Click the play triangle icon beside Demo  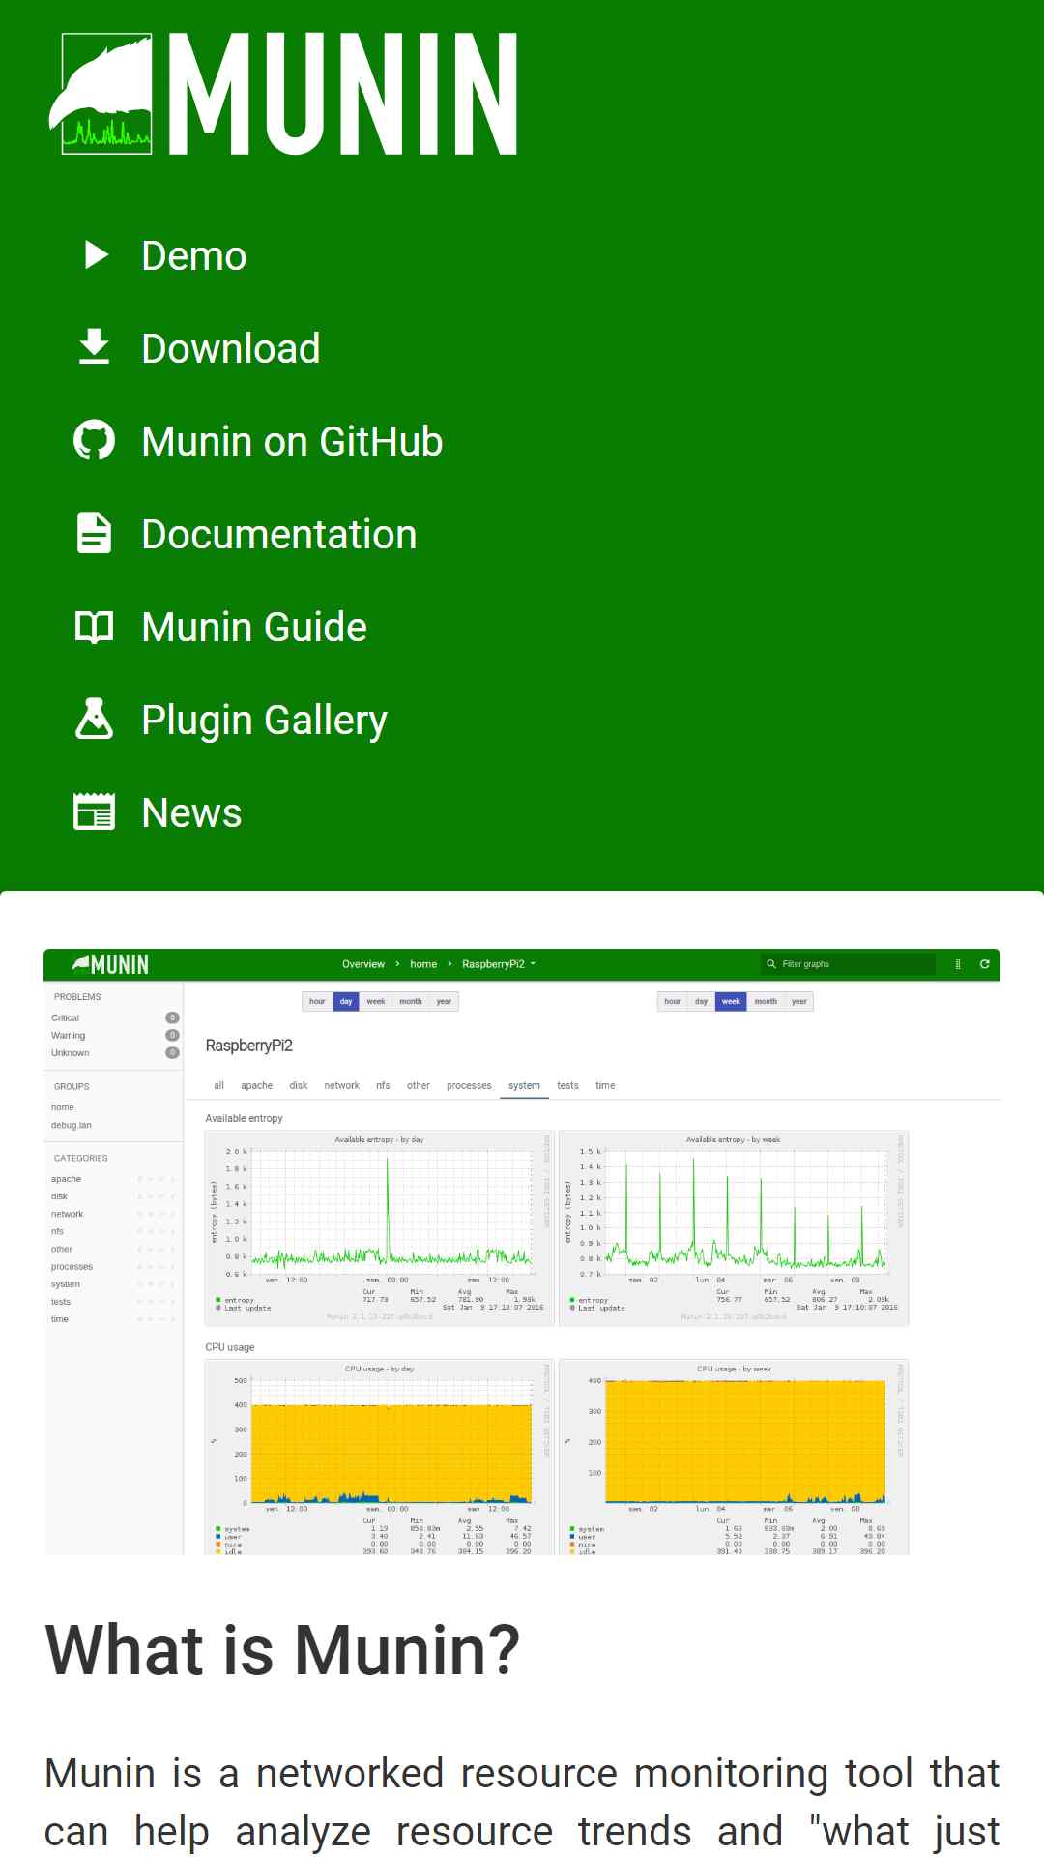(96, 255)
